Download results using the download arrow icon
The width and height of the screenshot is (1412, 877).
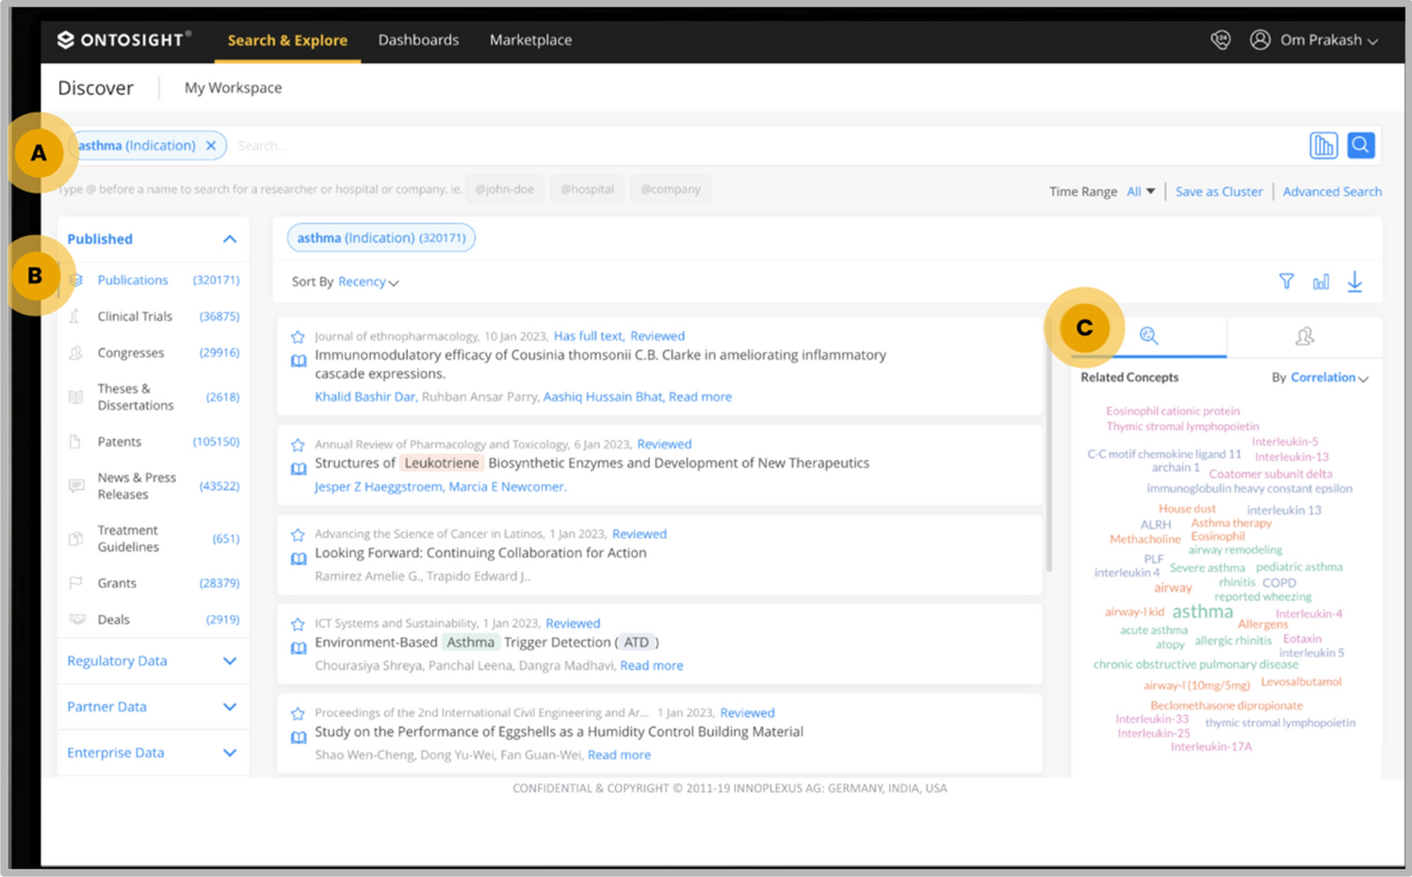1355,282
